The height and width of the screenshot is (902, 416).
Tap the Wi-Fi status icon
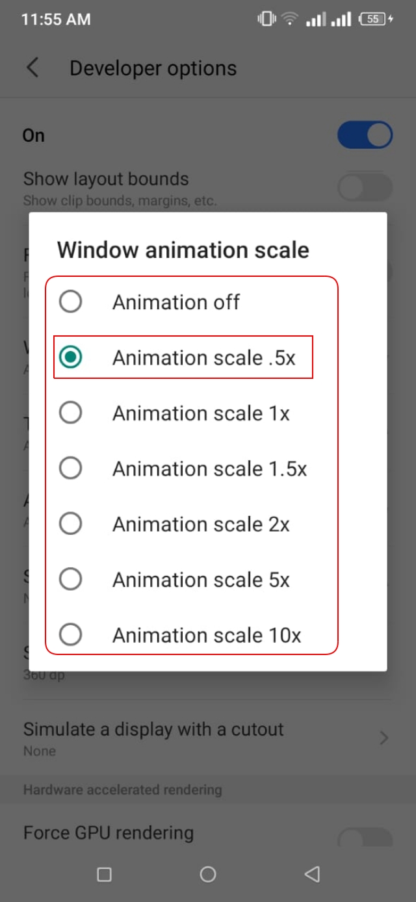(289, 19)
